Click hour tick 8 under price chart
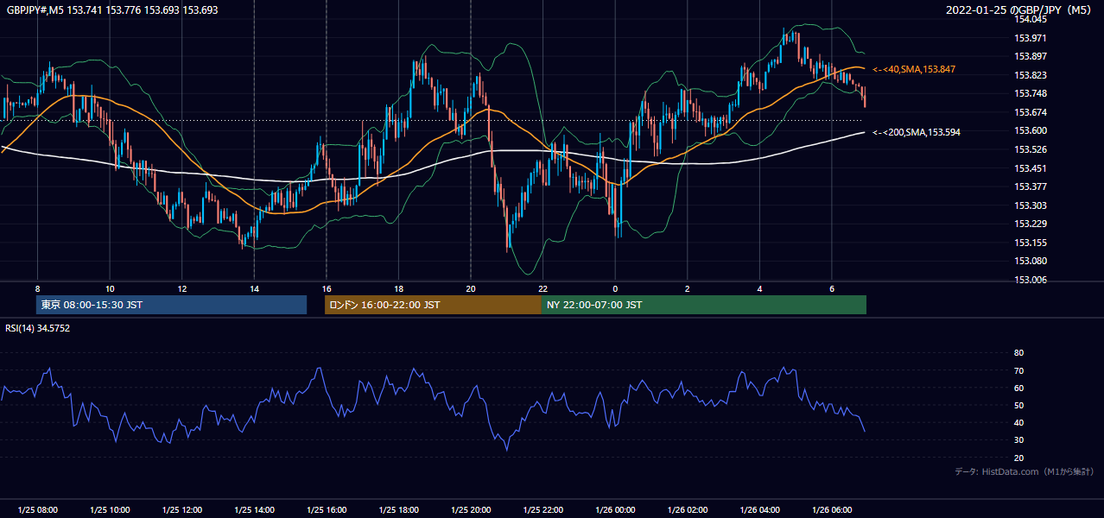This screenshot has height=518, width=1104. coord(37,288)
